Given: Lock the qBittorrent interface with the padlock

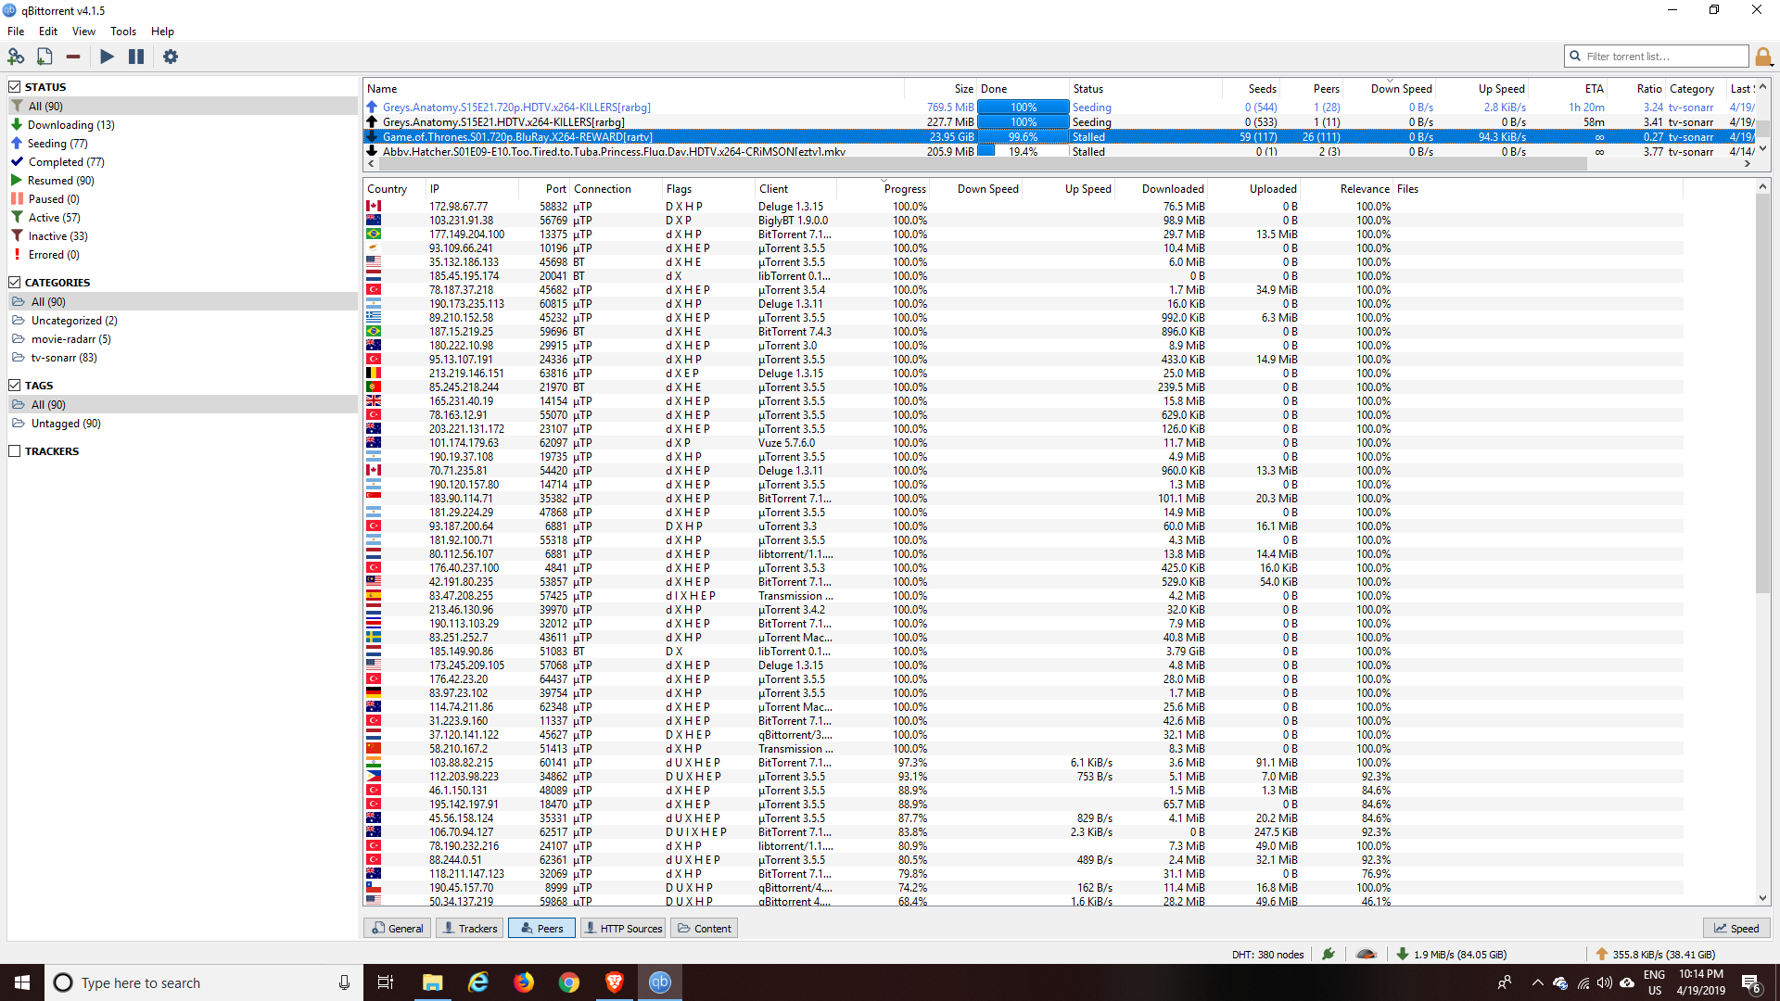Looking at the screenshot, I should (1764, 57).
